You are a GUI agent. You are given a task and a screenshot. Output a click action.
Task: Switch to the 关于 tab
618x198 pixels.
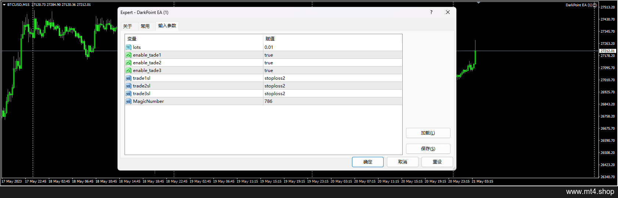[127, 26]
